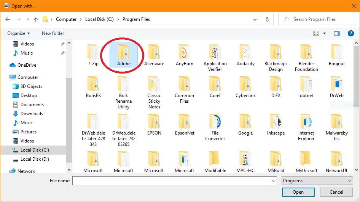Screen dimensions: 360x202
Task: Open the Help button
Action: (x=350, y=33)
